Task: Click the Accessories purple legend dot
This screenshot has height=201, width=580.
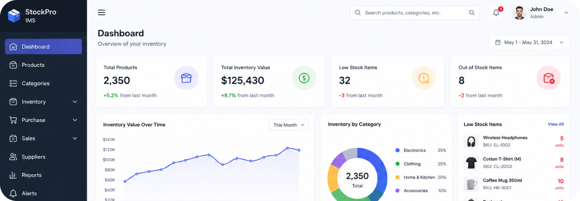Action: (x=397, y=191)
